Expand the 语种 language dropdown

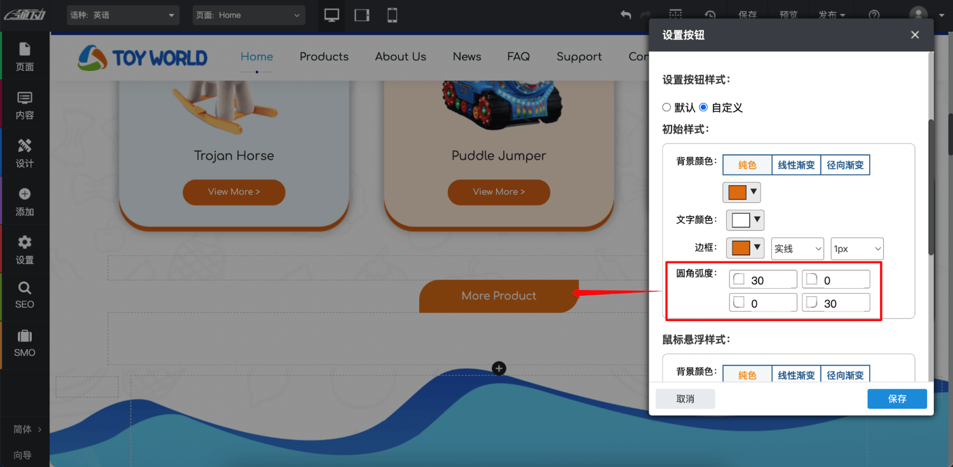point(123,15)
